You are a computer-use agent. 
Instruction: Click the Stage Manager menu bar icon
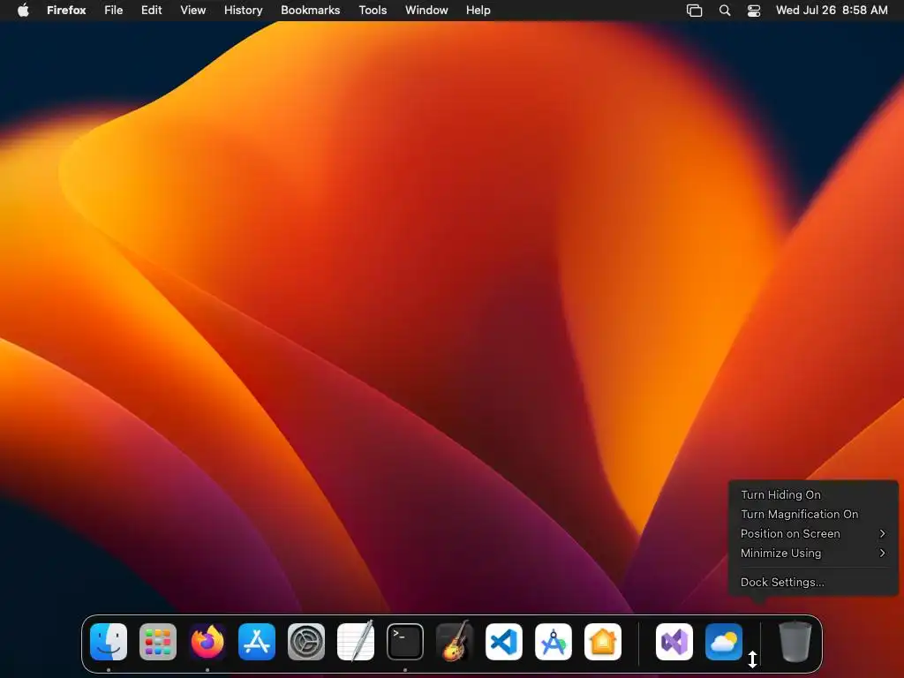(x=694, y=11)
